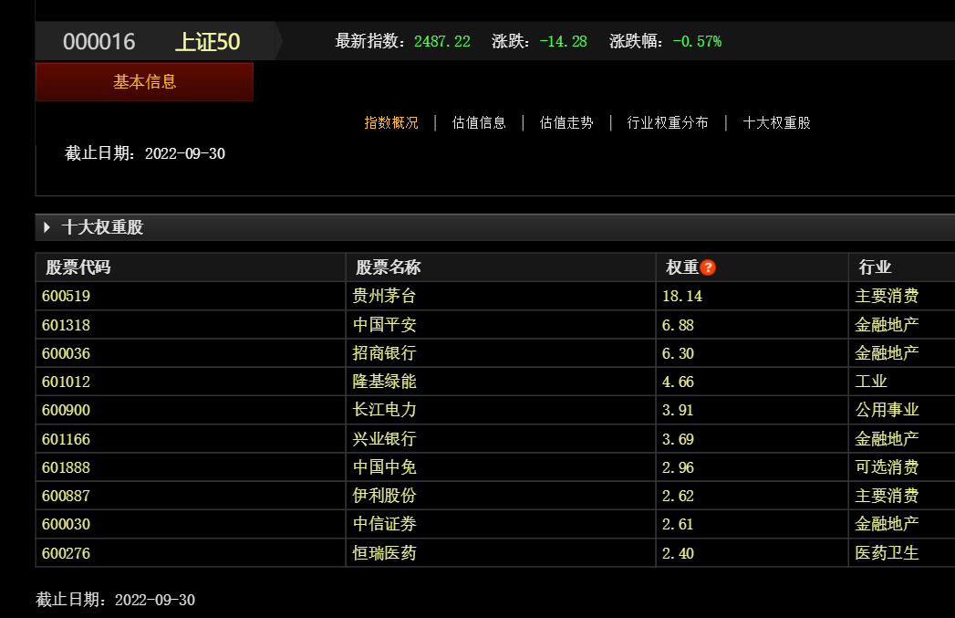This screenshot has width=955, height=618.
Task: Click weight 18.14 cell
Action: coord(682,296)
